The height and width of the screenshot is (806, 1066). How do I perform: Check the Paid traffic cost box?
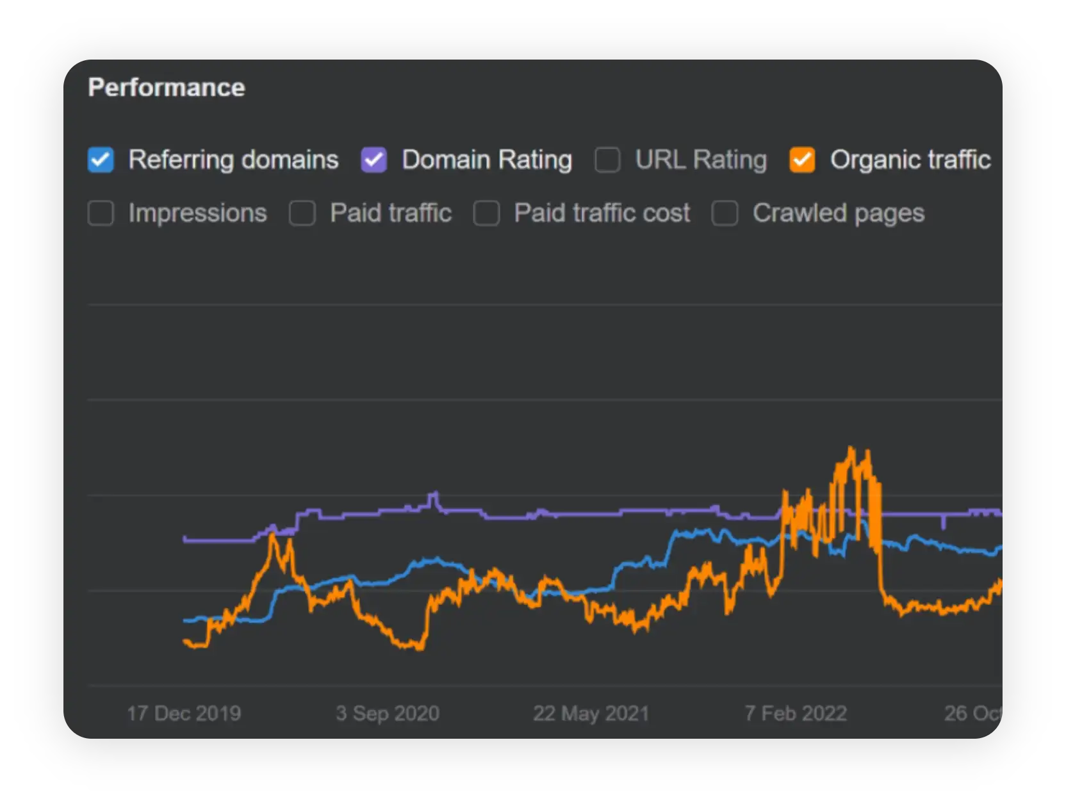pos(486,213)
